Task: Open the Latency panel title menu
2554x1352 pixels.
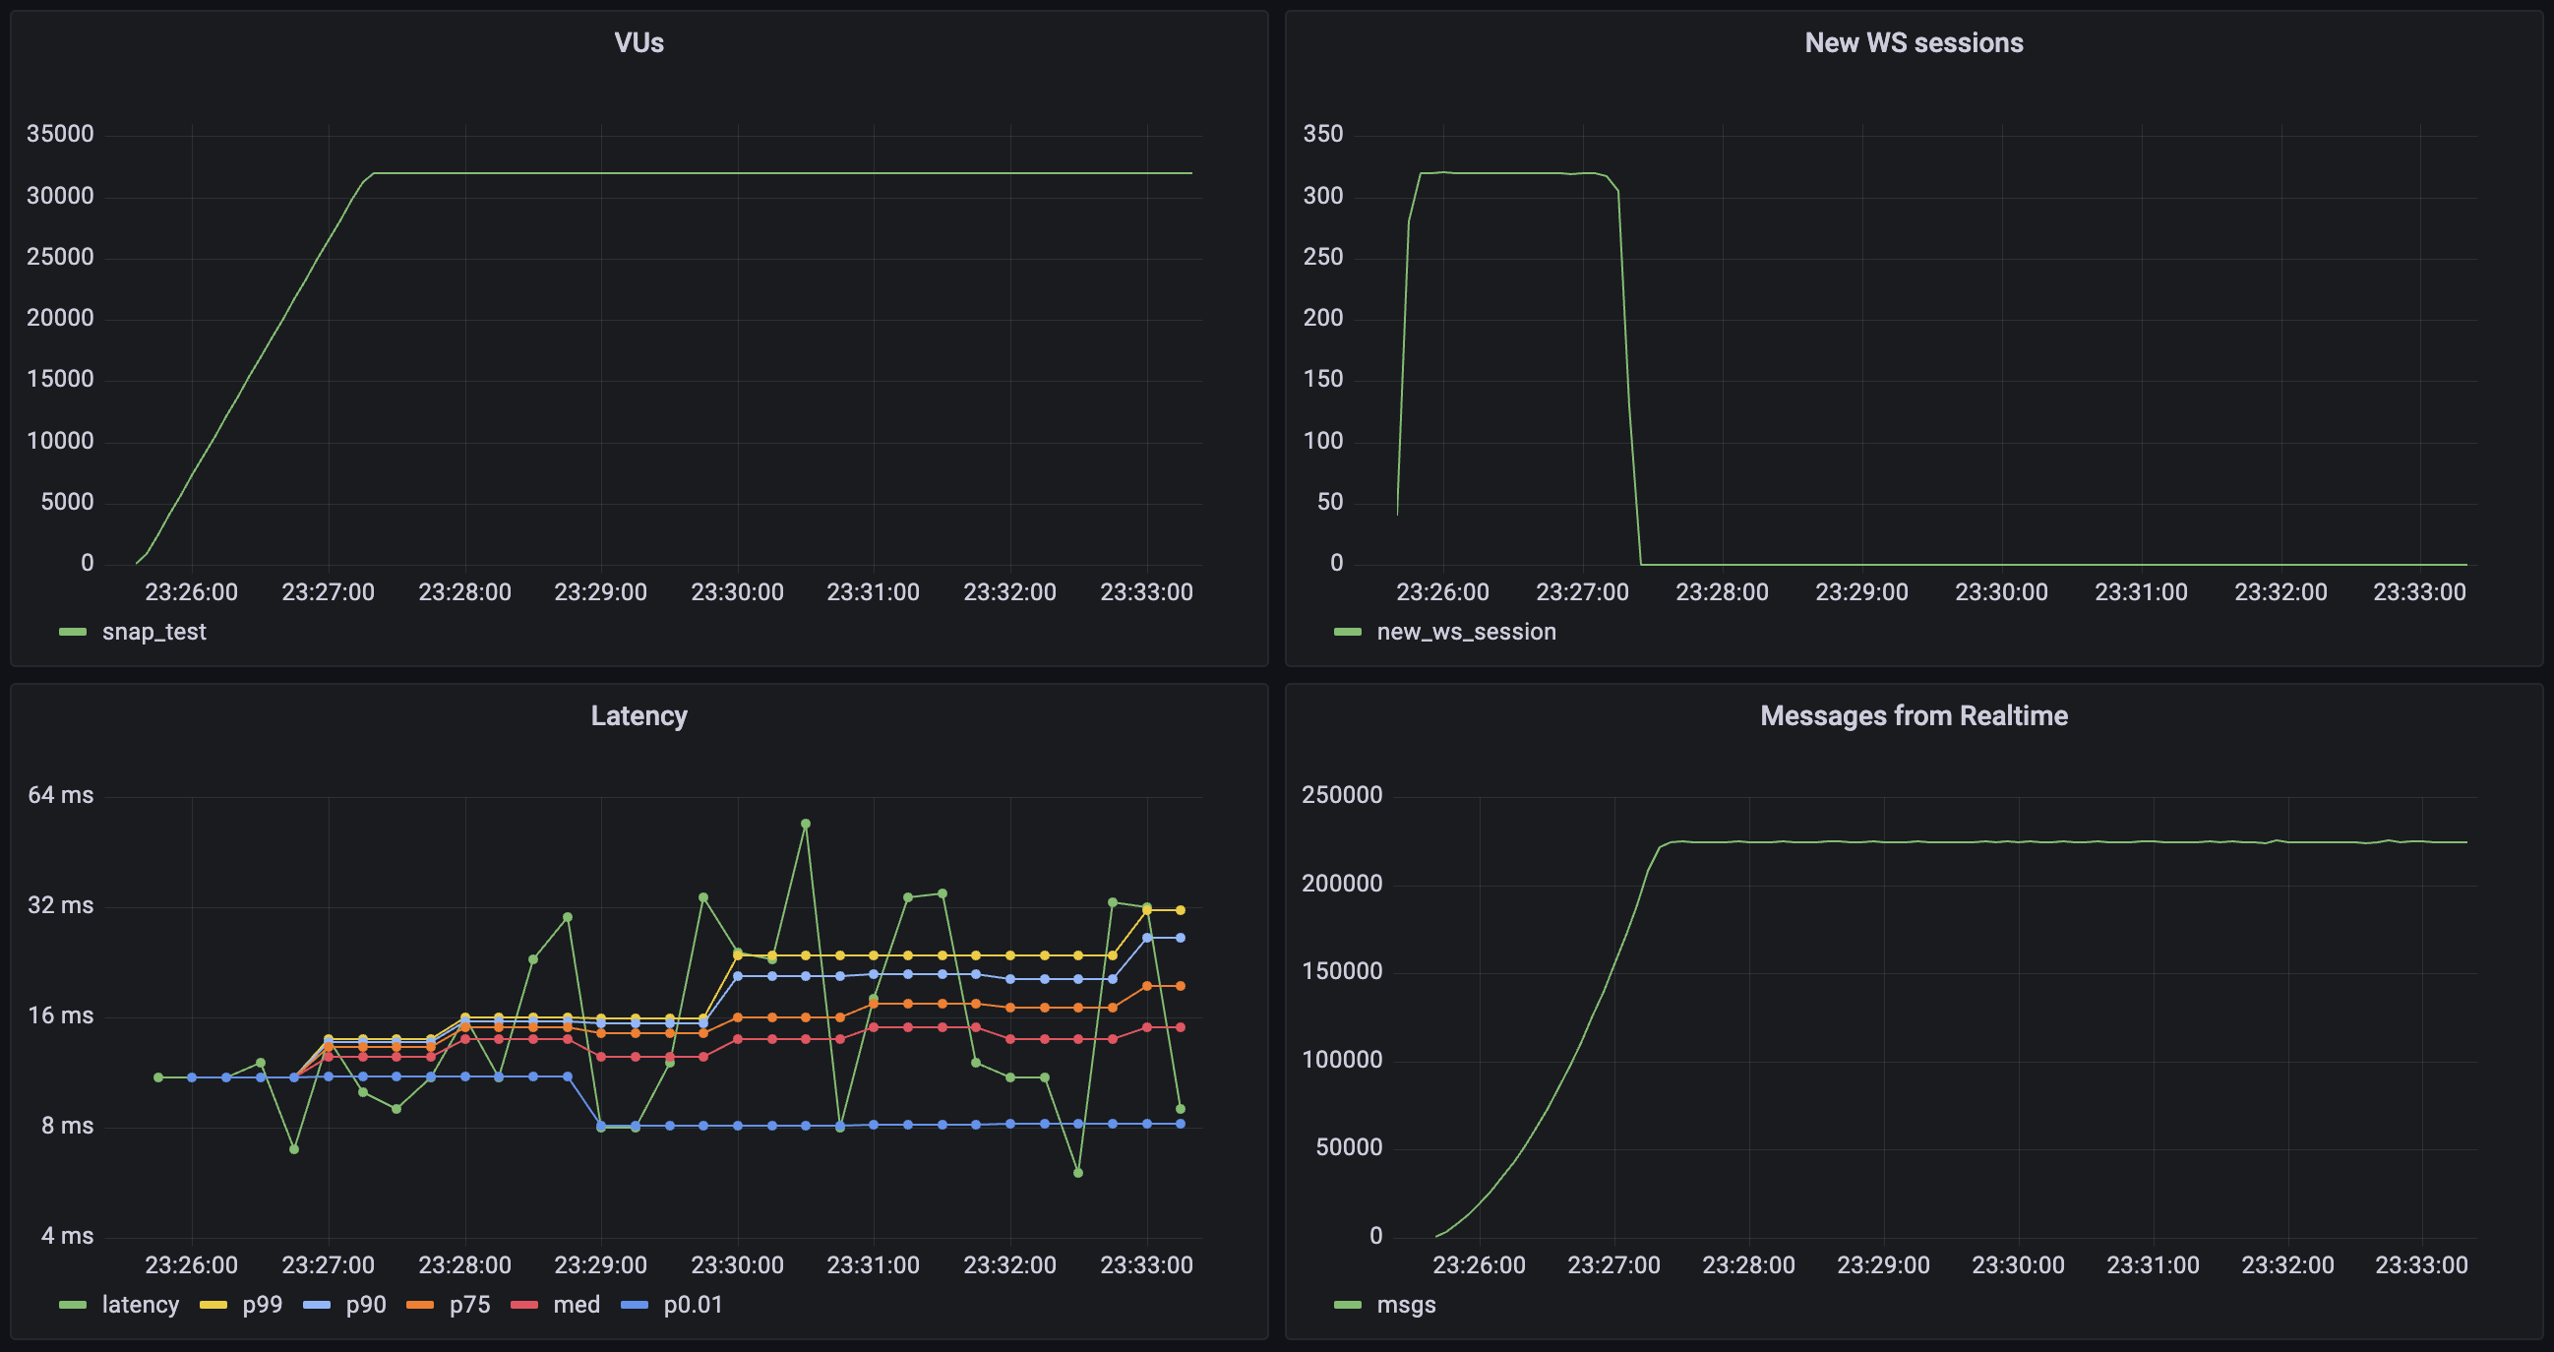Action: (x=638, y=715)
